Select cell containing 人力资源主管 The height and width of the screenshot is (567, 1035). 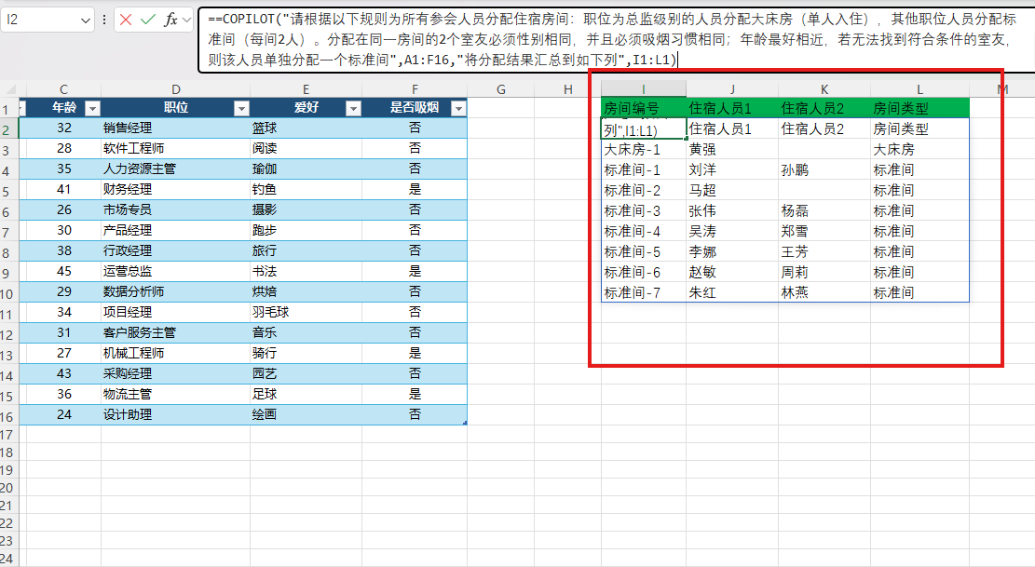(175, 169)
